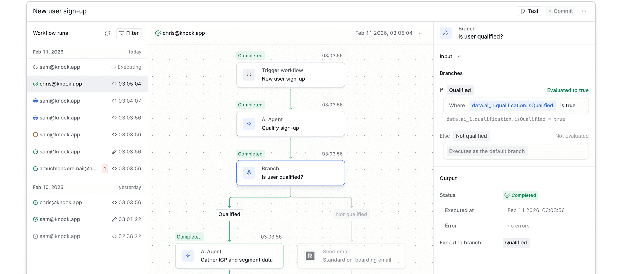Open the failed sam@knock.app run at 02:38:22

coord(87,236)
